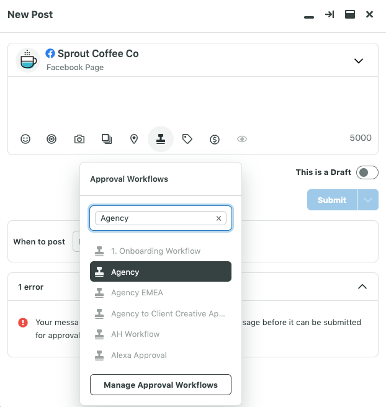Click Manage Approval Workflows button
This screenshot has width=386, height=407.
click(x=161, y=385)
